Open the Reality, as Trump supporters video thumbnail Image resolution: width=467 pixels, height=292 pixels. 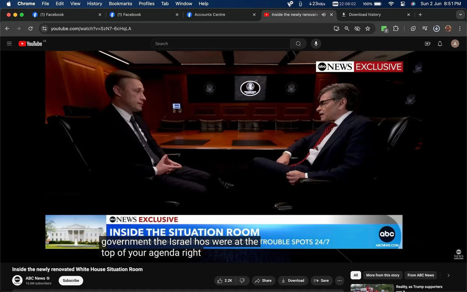coord(372,288)
